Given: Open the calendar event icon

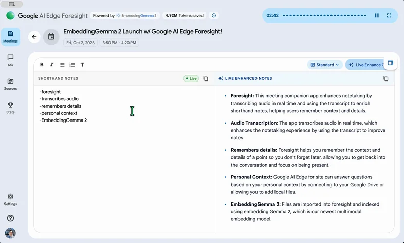Looking at the screenshot, I should coord(51,37).
